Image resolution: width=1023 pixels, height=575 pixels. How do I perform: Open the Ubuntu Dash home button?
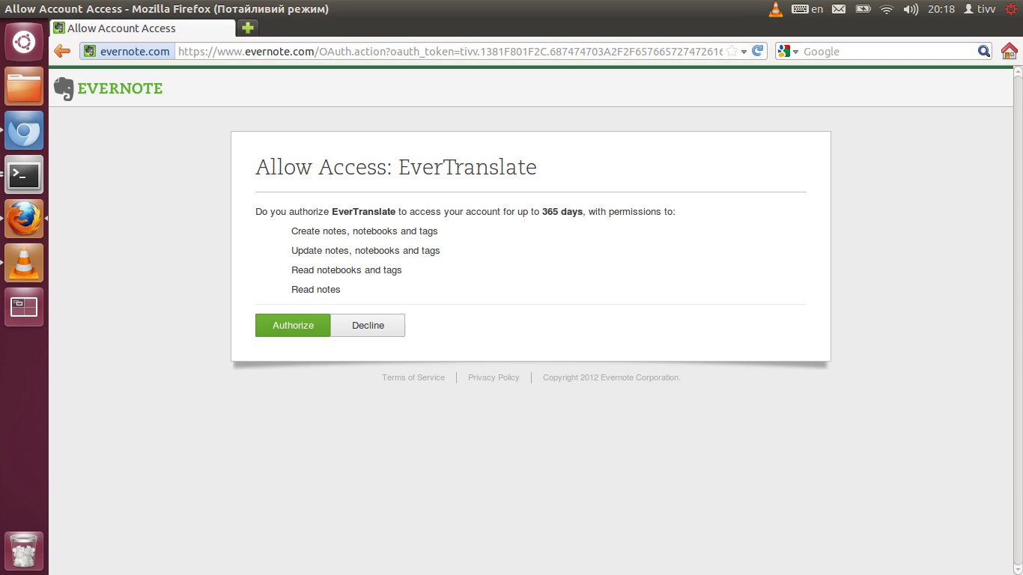(x=24, y=42)
